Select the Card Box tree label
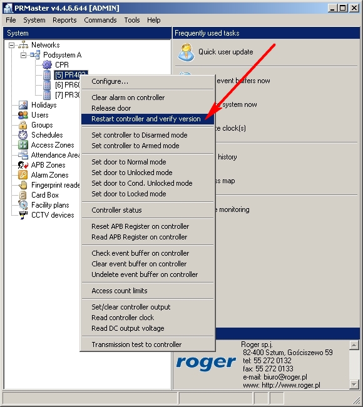 pos(45,195)
